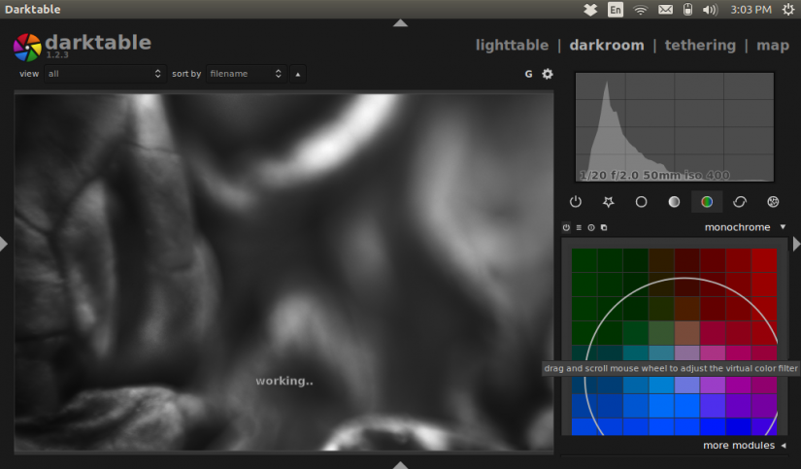Open Dropbox tray indicator
Screen dimensions: 801x469
(x=590, y=10)
